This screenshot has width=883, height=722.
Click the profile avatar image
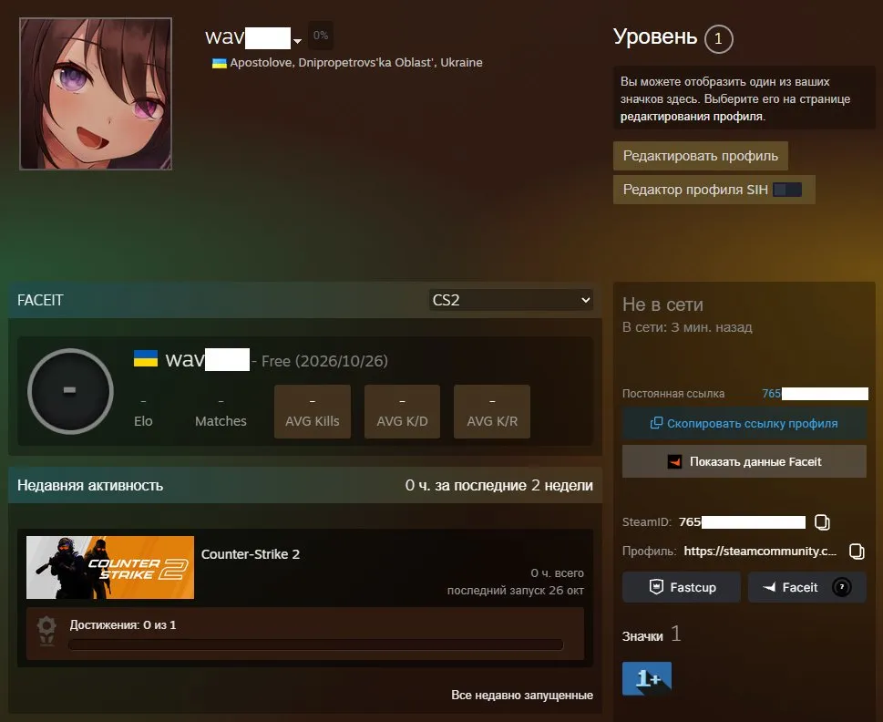point(96,94)
